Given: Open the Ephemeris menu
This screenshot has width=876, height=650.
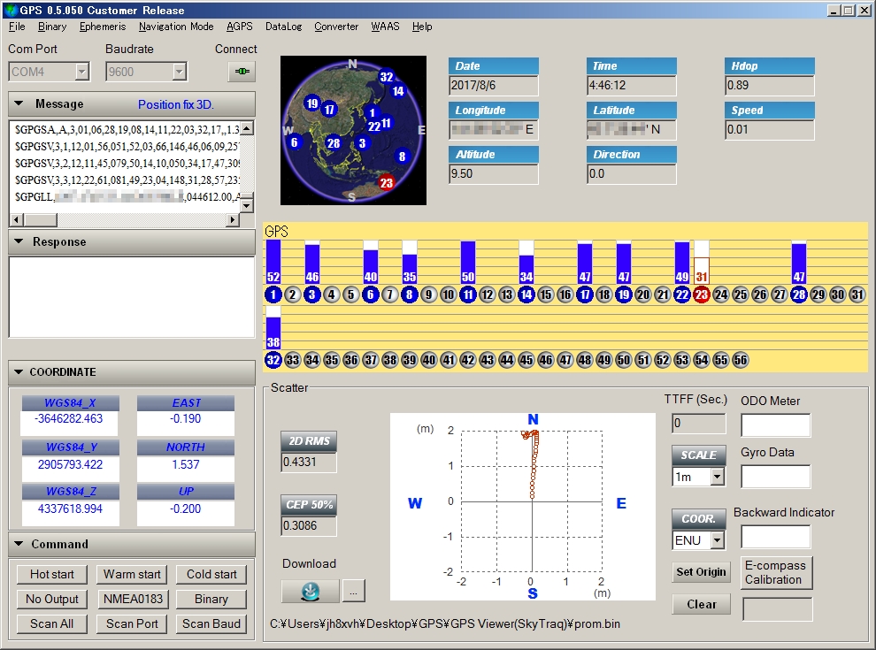Looking at the screenshot, I should coord(102,27).
